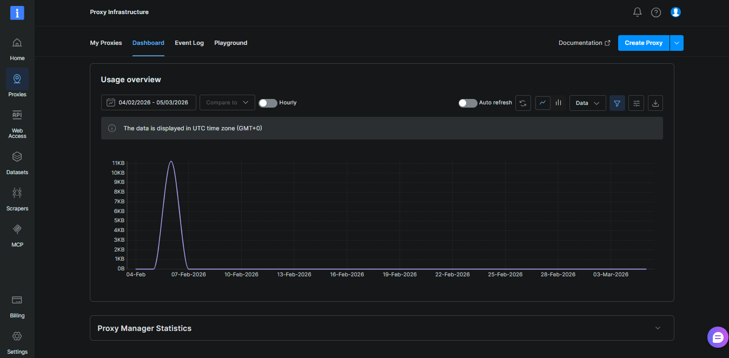Turn on Auto refresh toggle
Screen dimensions: 729x358
click(468, 103)
